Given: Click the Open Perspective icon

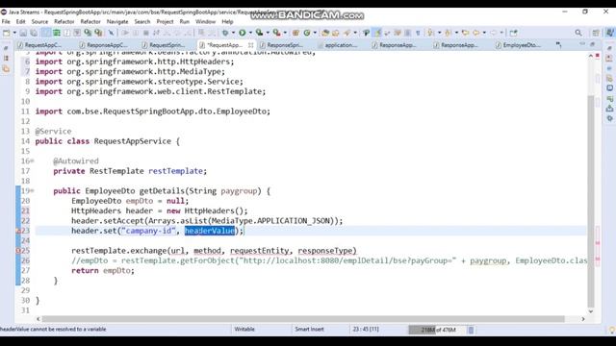Looking at the screenshot, I should point(596,33).
